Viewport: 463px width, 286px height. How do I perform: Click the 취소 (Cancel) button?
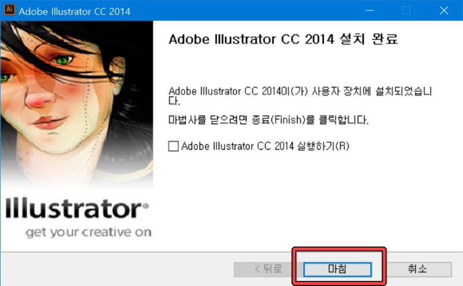tap(417, 269)
